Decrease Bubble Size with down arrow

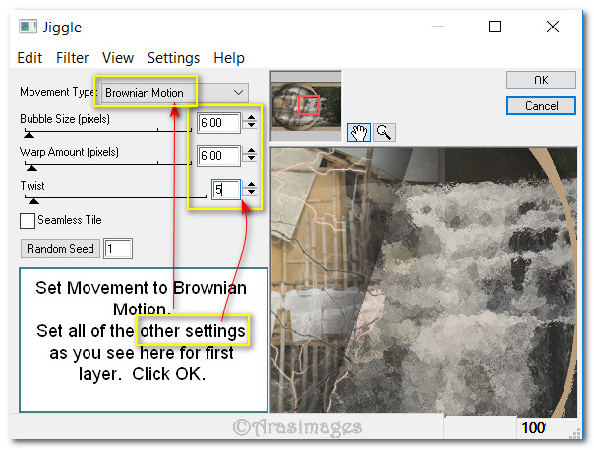tap(251, 127)
